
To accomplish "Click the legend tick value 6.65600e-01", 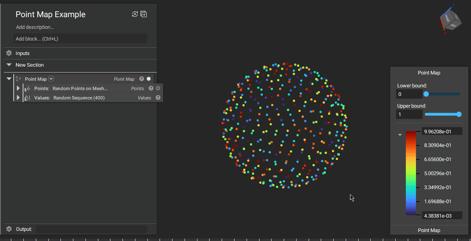I will point(437,159).
